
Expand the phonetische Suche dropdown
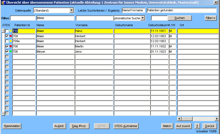click(143, 18)
